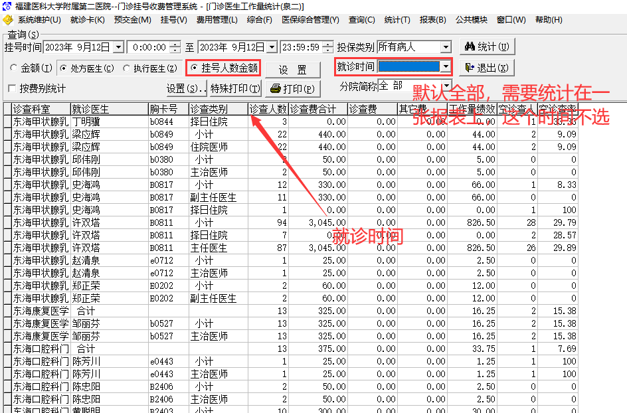627x413 pixels.
Task: Click the b0380 cell in 邱伟刚 主治医师 row
Action: (168, 172)
